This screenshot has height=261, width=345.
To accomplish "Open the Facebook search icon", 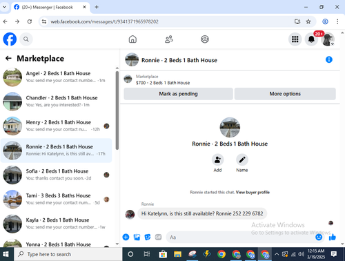I will click(x=26, y=39).
